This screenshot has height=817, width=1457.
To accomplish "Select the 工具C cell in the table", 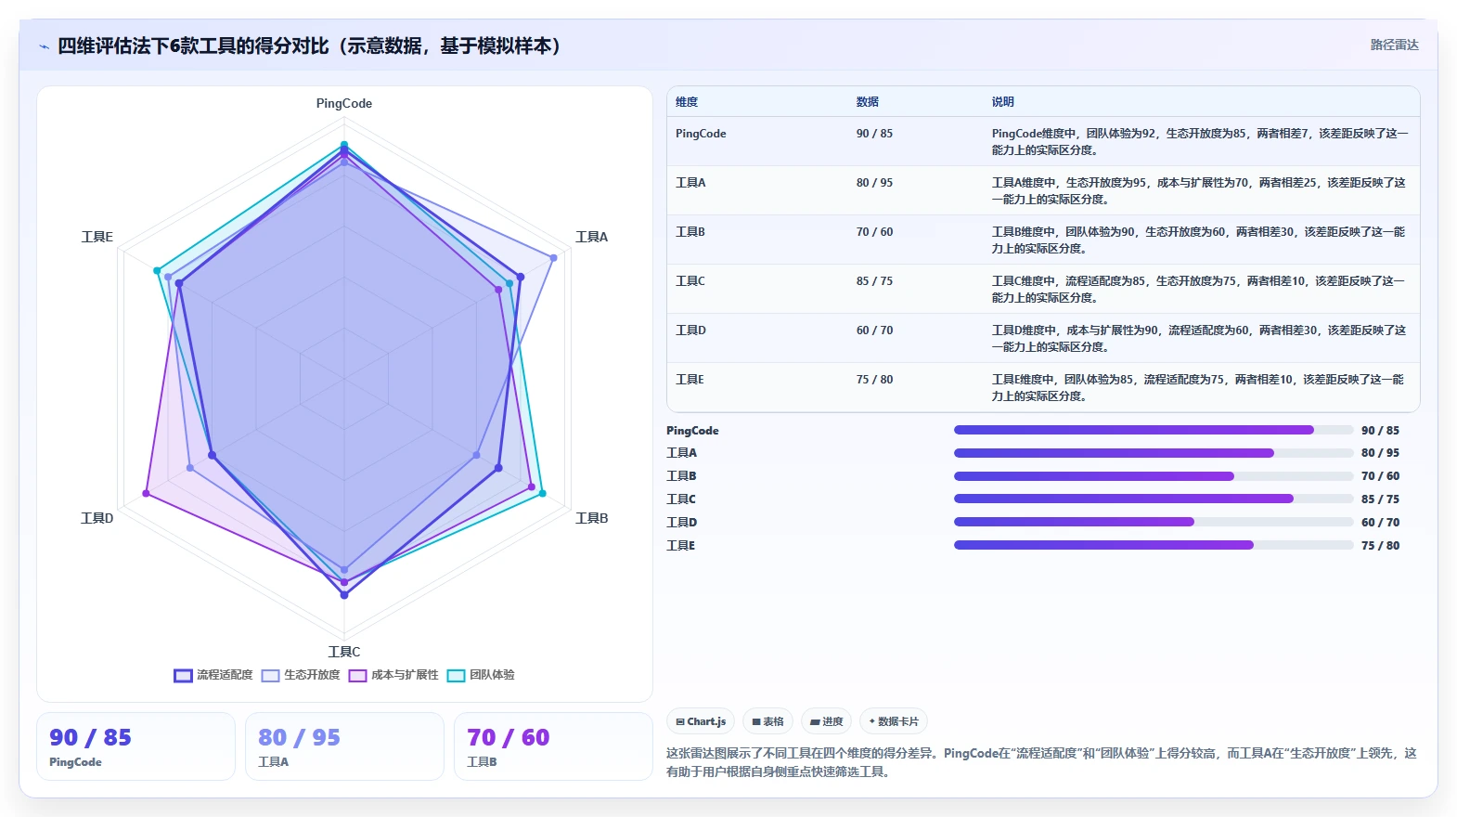I will (690, 281).
